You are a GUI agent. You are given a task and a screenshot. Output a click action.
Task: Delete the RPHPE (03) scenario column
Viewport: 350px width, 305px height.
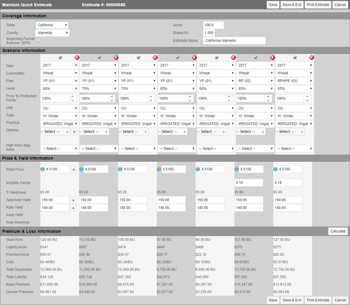[311, 58]
